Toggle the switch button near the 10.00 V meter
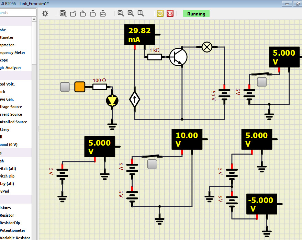This screenshot has height=240, width=302. coord(152,164)
